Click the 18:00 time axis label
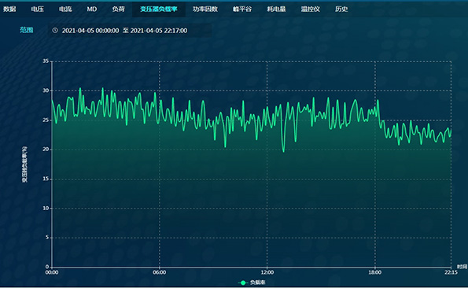 point(375,272)
